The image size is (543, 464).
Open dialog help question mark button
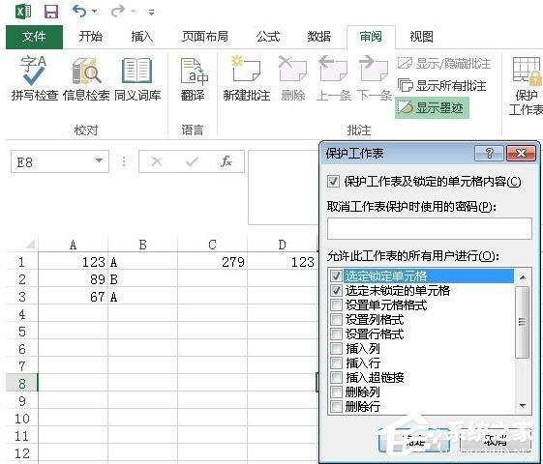[489, 153]
